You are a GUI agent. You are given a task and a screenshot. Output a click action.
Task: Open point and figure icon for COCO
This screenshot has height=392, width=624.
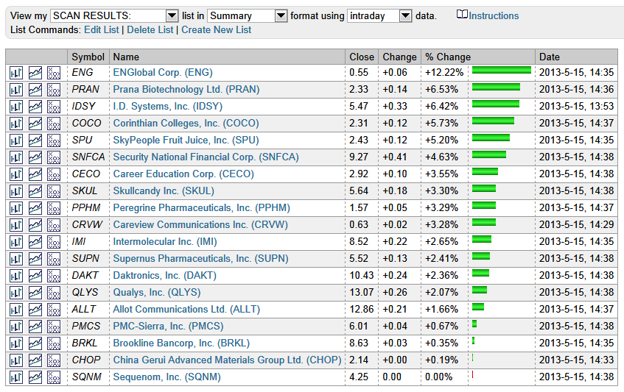click(x=54, y=124)
